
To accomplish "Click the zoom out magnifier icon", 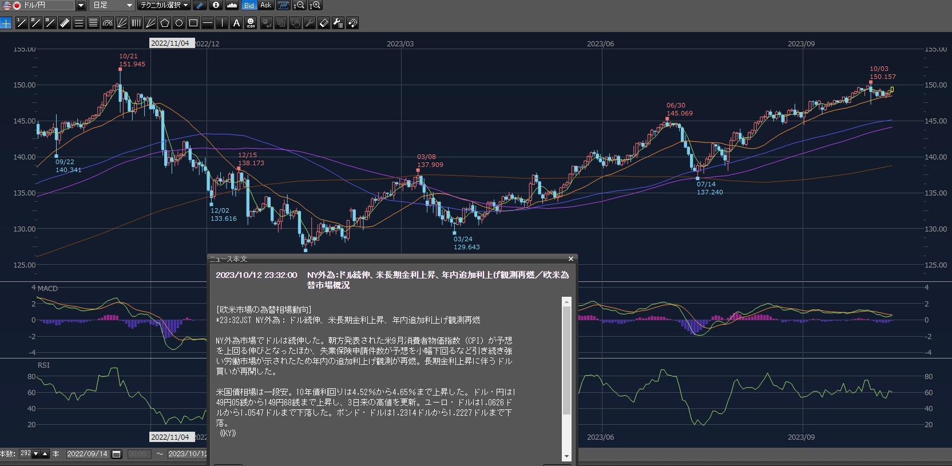I will [299, 5].
